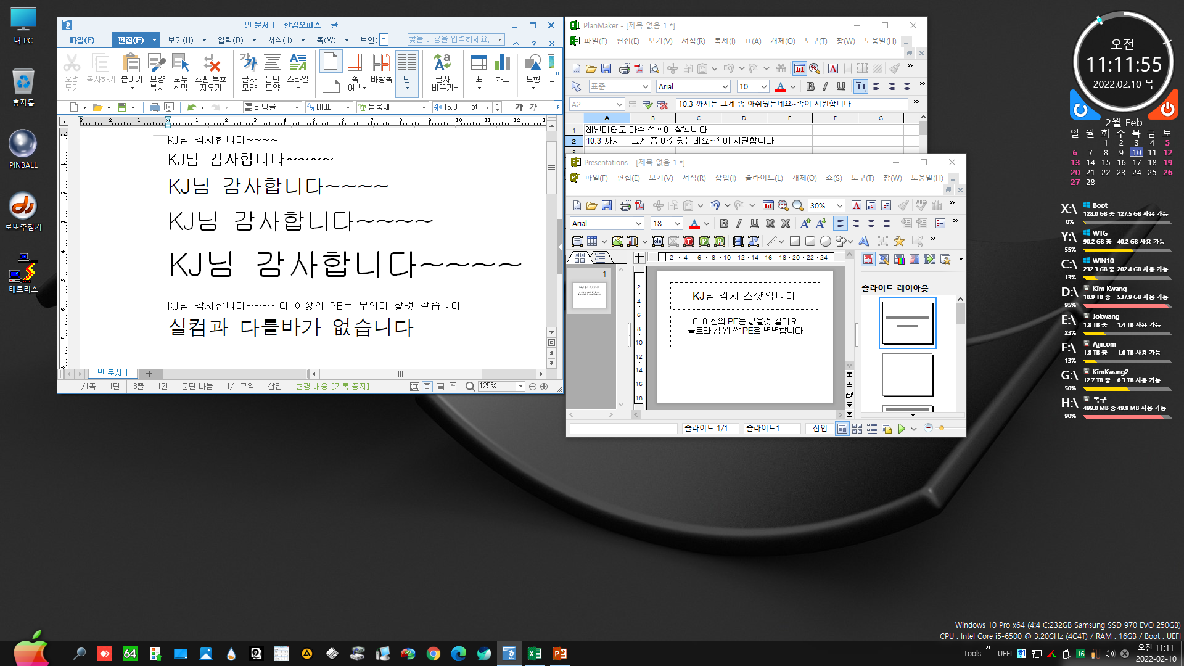Click 조판 부호 지우기 icon in ribbon
Image resolution: width=1184 pixels, height=666 pixels.
point(211,62)
